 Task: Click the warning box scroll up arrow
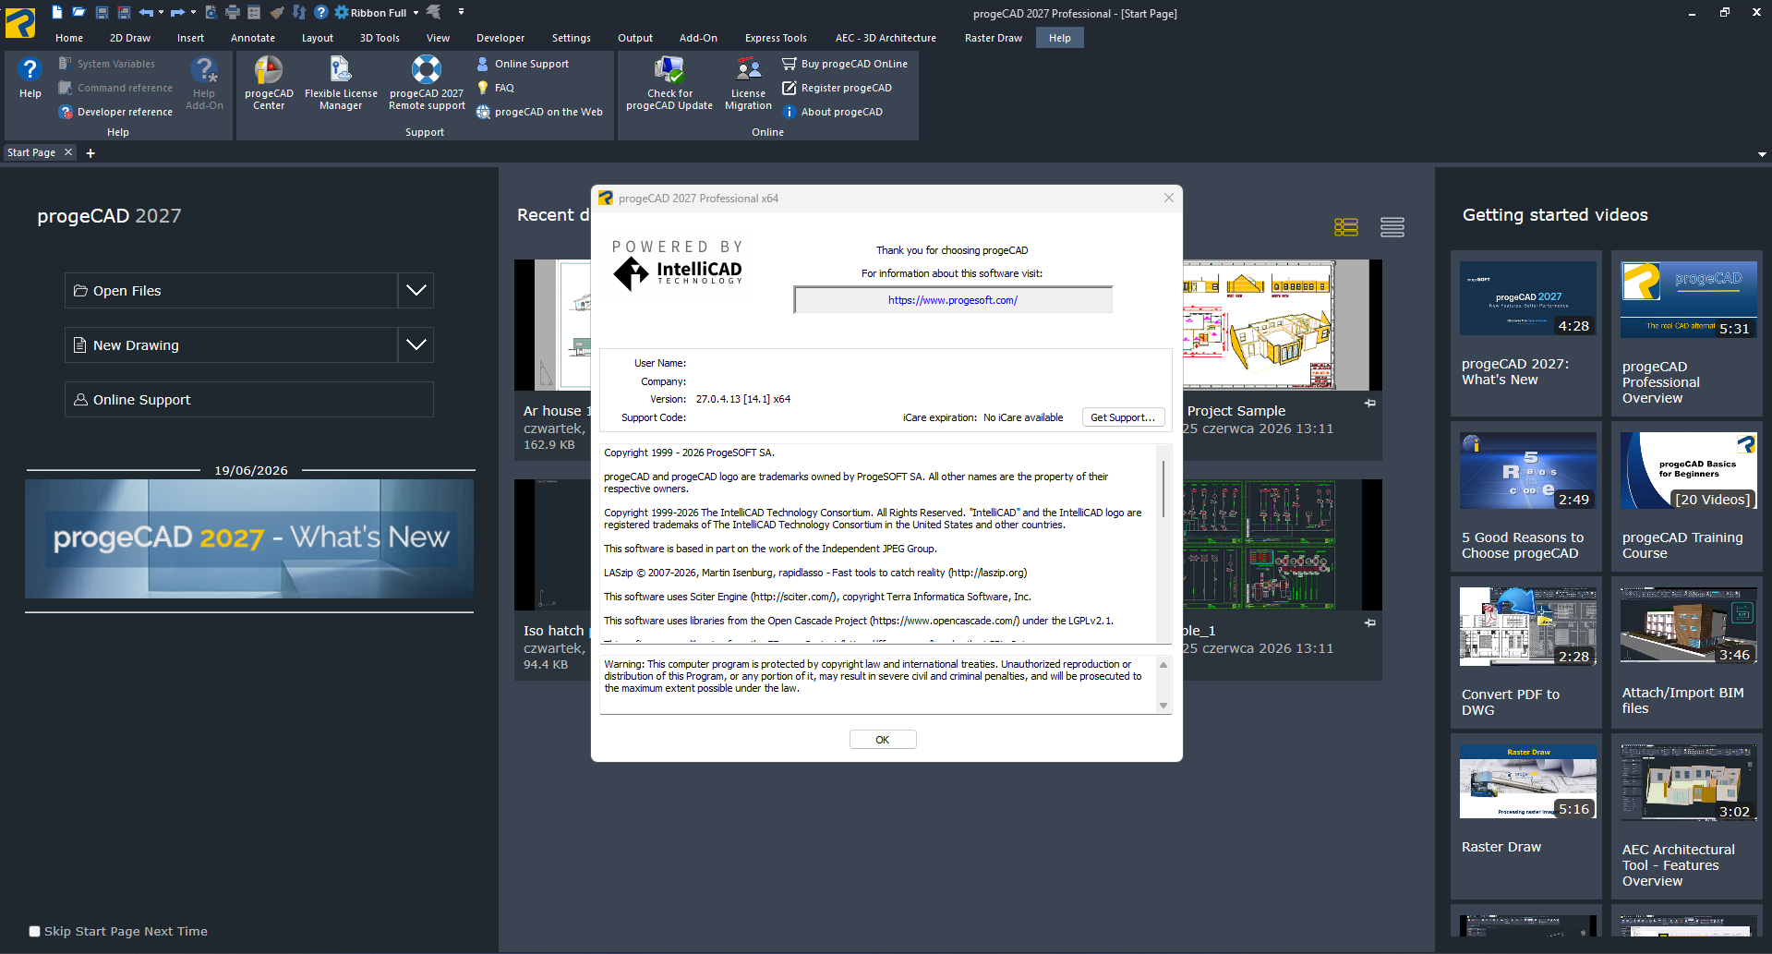[1163, 665]
